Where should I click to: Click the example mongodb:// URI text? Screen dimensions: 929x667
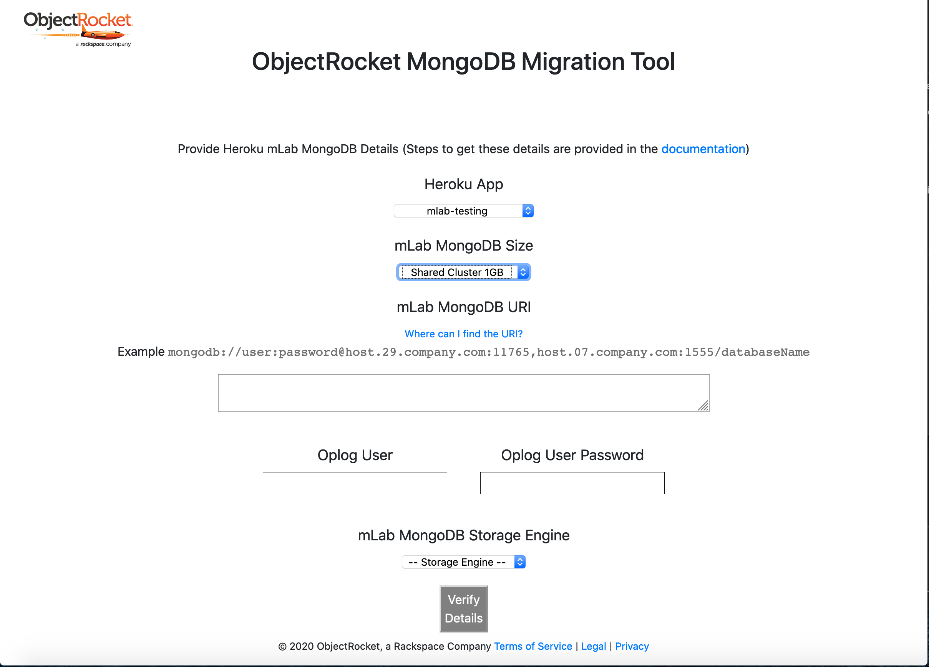tap(489, 352)
